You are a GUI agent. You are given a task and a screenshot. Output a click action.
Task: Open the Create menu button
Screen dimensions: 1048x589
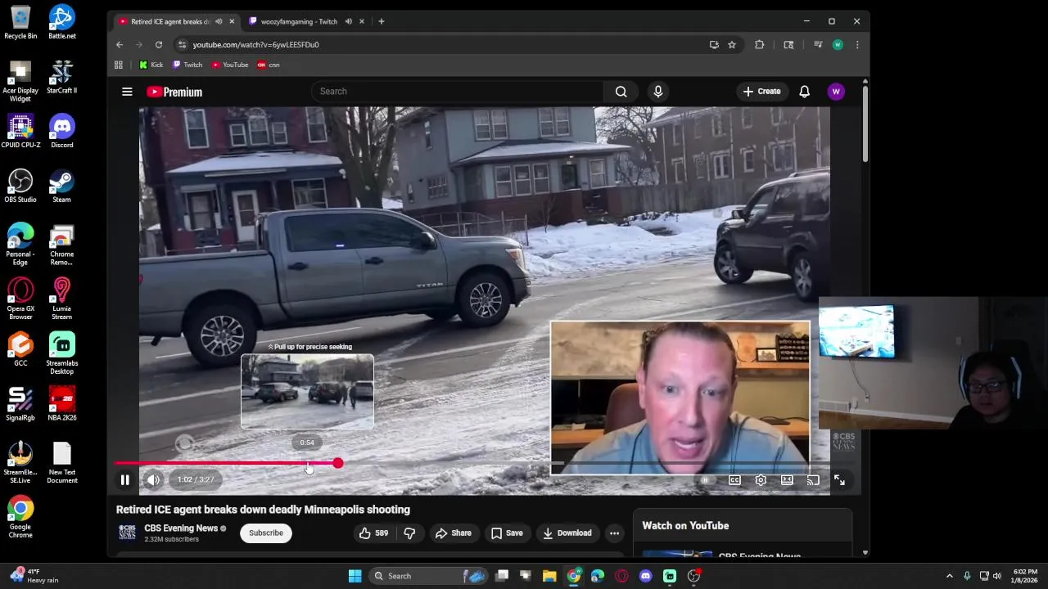(x=761, y=92)
